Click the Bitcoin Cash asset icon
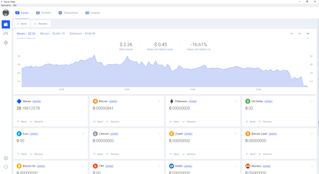 (x=248, y=134)
